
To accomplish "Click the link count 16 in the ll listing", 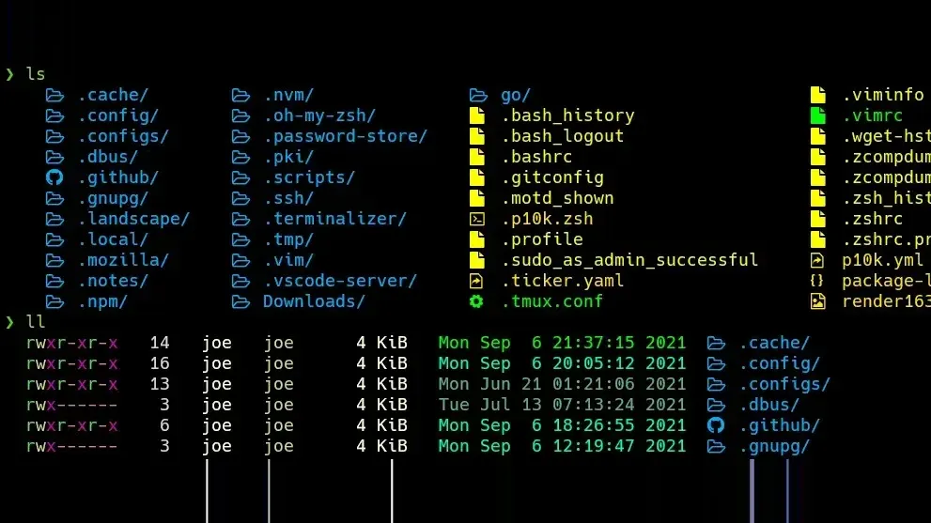I will click(x=160, y=363).
